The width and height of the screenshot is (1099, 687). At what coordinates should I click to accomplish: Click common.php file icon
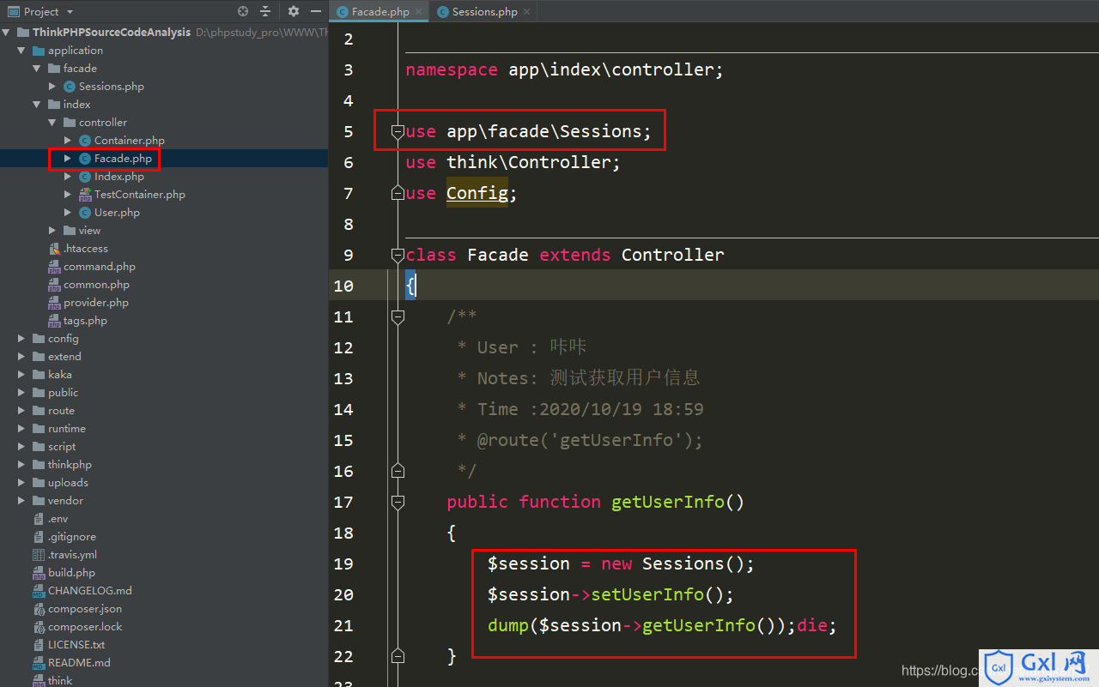coord(54,285)
